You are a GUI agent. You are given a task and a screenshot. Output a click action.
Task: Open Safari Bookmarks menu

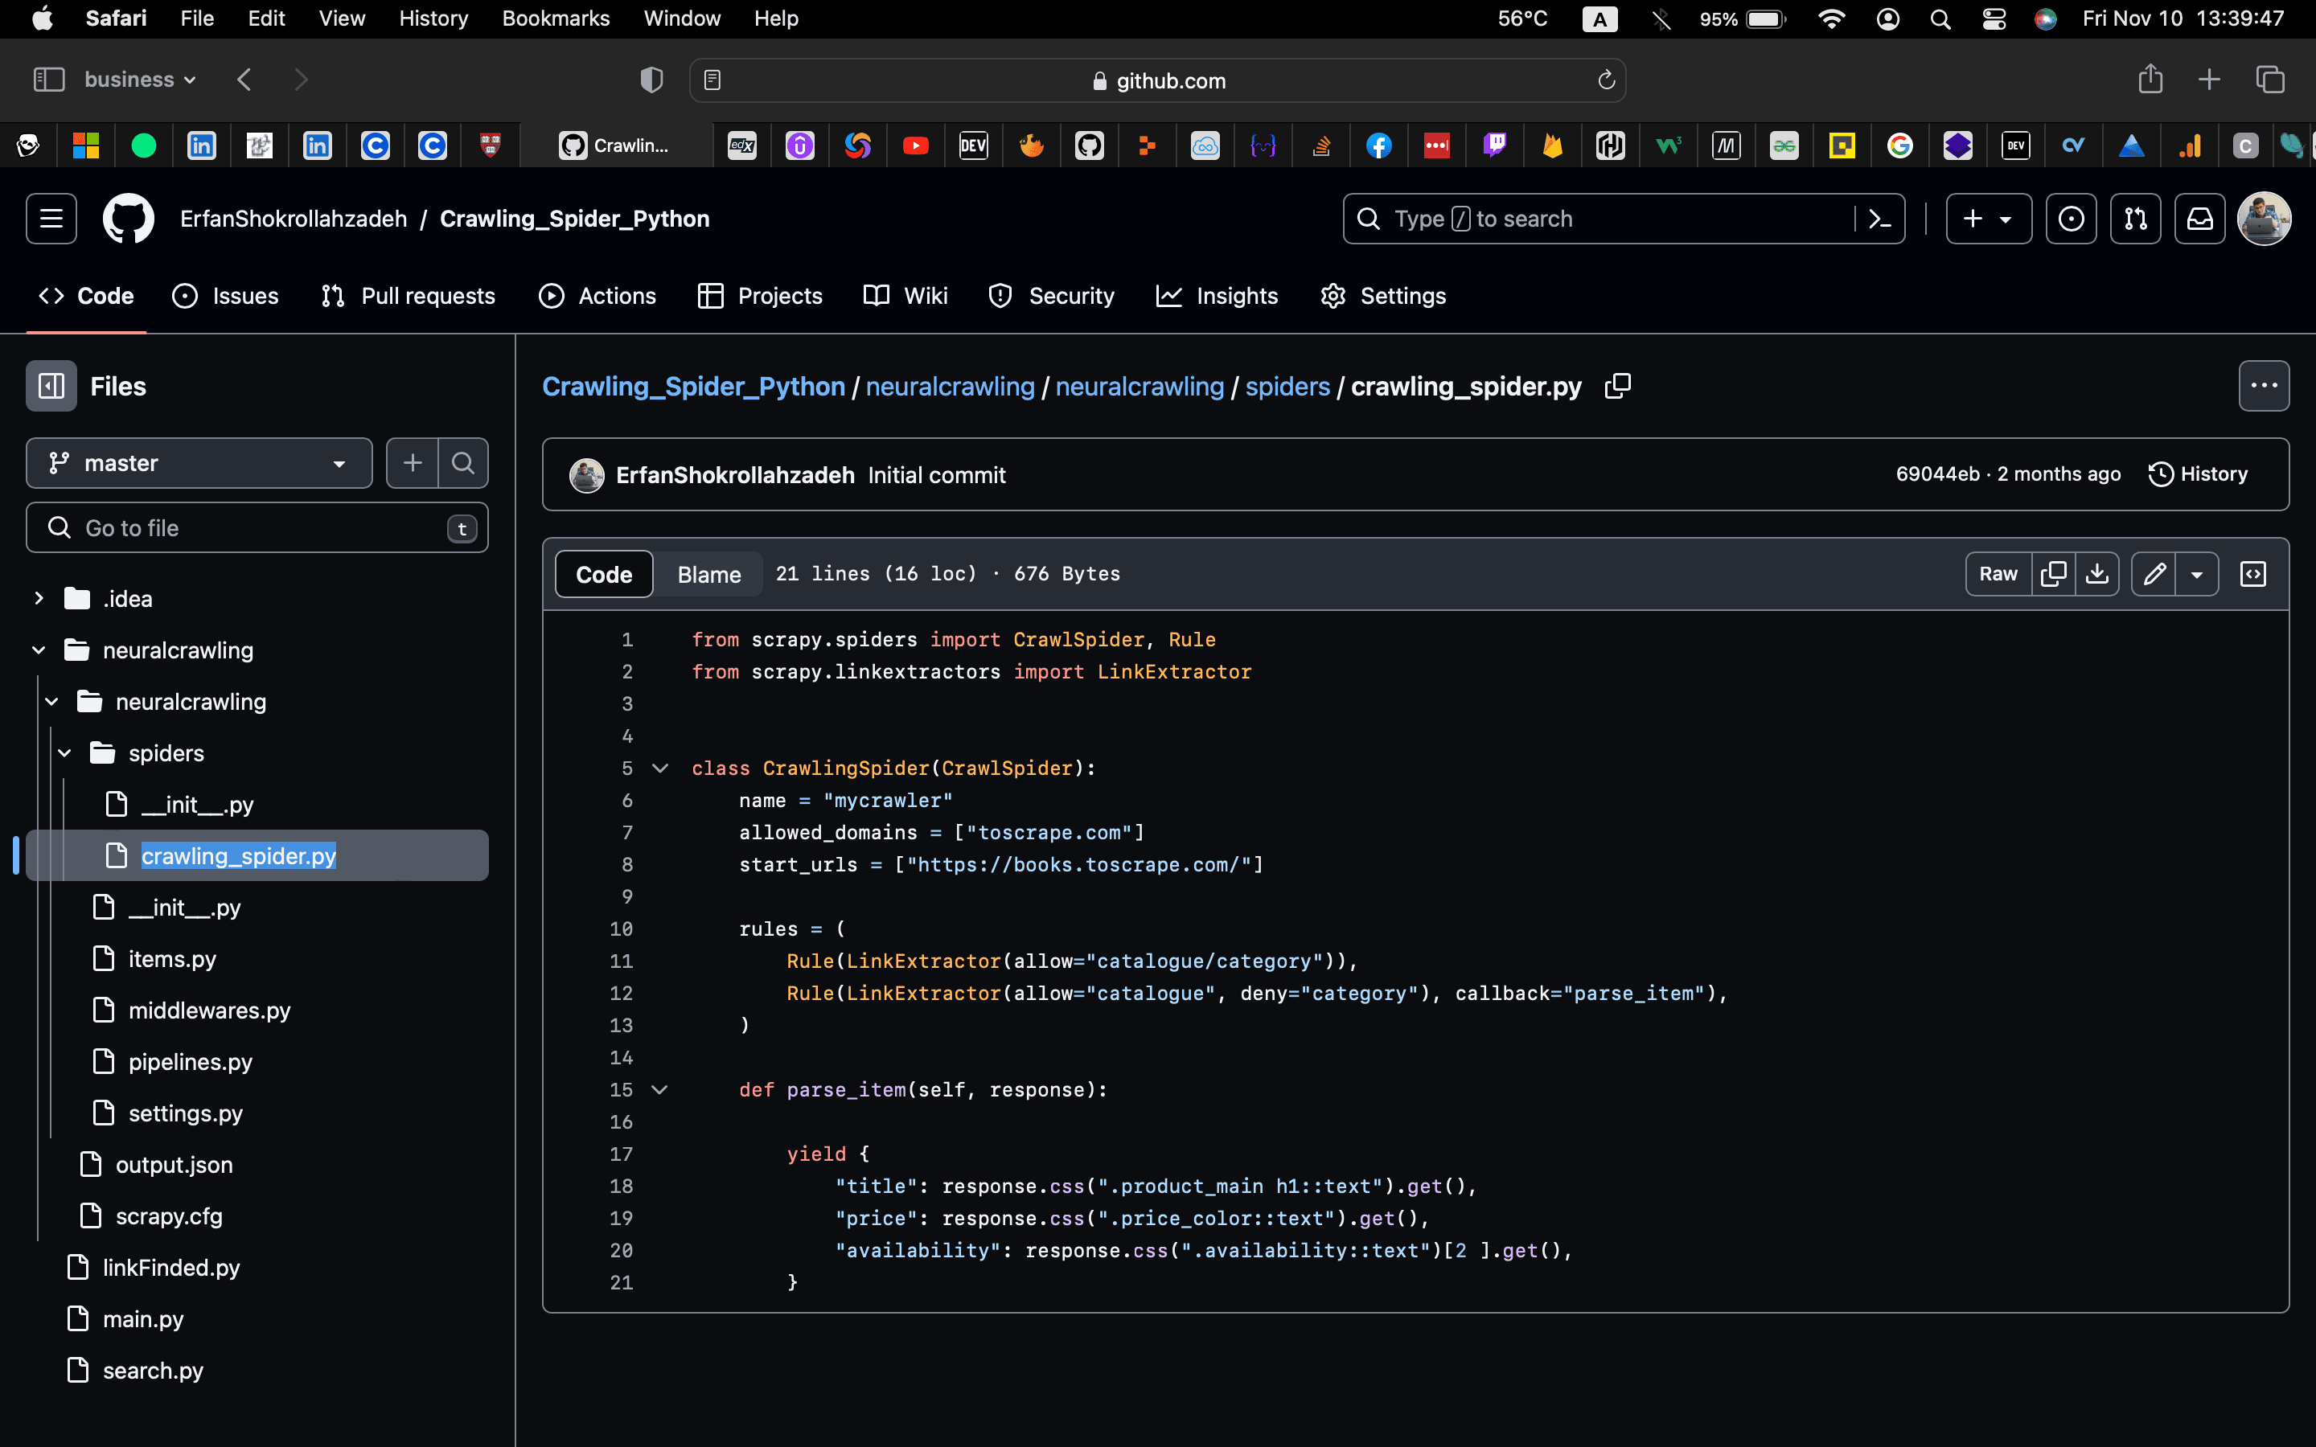pyautogui.click(x=555, y=19)
